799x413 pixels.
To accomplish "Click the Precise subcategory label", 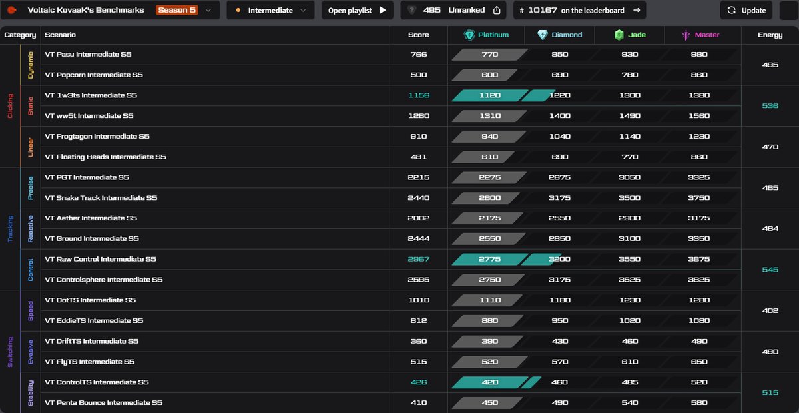I will (31, 187).
